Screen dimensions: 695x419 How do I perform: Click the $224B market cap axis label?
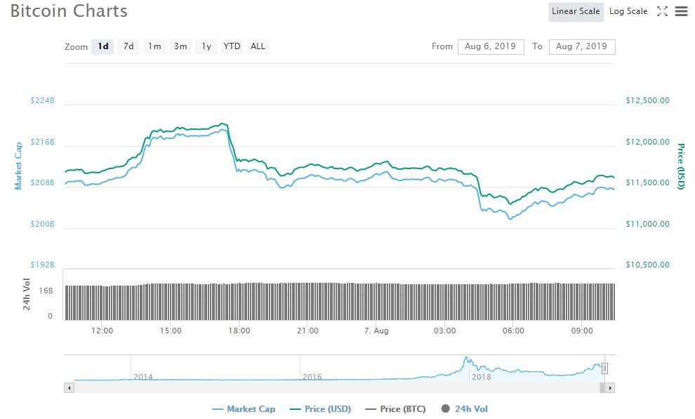[43, 100]
